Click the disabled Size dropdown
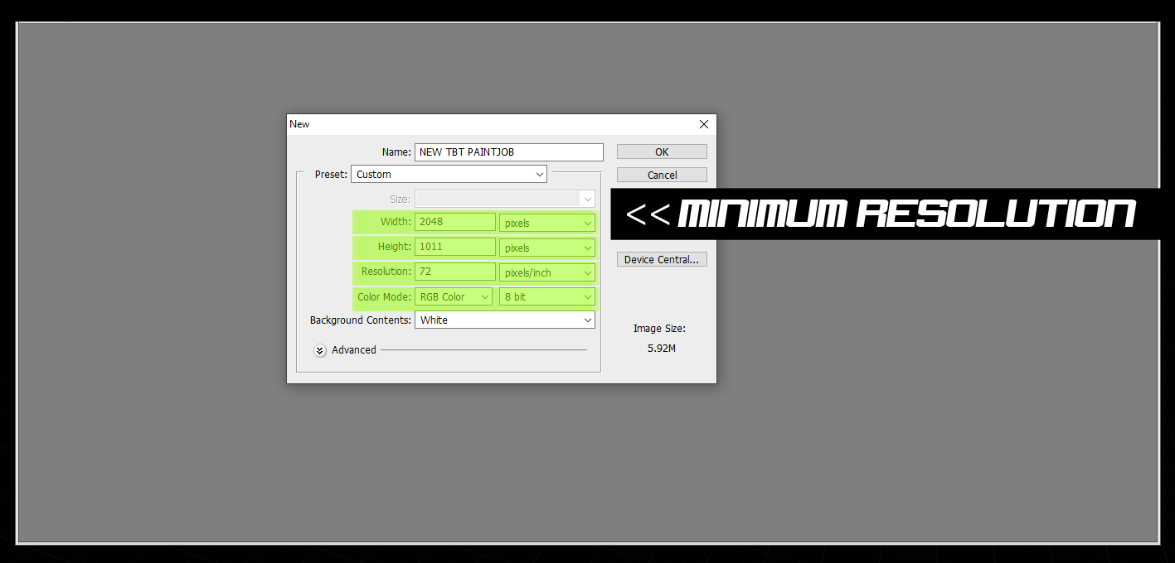The image size is (1175, 563). point(504,199)
